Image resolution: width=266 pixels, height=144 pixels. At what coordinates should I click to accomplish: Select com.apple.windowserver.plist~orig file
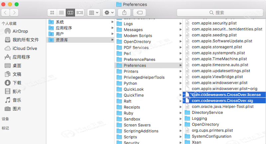(224, 89)
